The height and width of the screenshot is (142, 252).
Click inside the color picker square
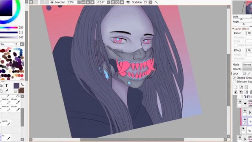pos(6,8)
